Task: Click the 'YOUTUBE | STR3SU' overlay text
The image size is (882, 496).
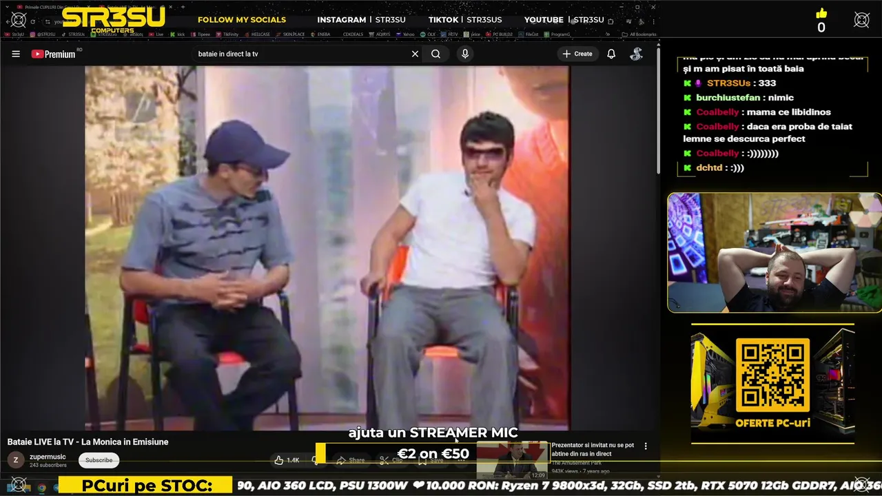Action: (564, 20)
